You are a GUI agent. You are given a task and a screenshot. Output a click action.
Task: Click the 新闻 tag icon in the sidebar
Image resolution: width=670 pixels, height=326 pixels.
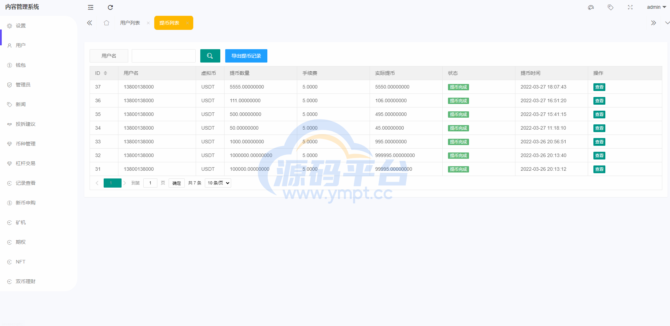(9, 105)
